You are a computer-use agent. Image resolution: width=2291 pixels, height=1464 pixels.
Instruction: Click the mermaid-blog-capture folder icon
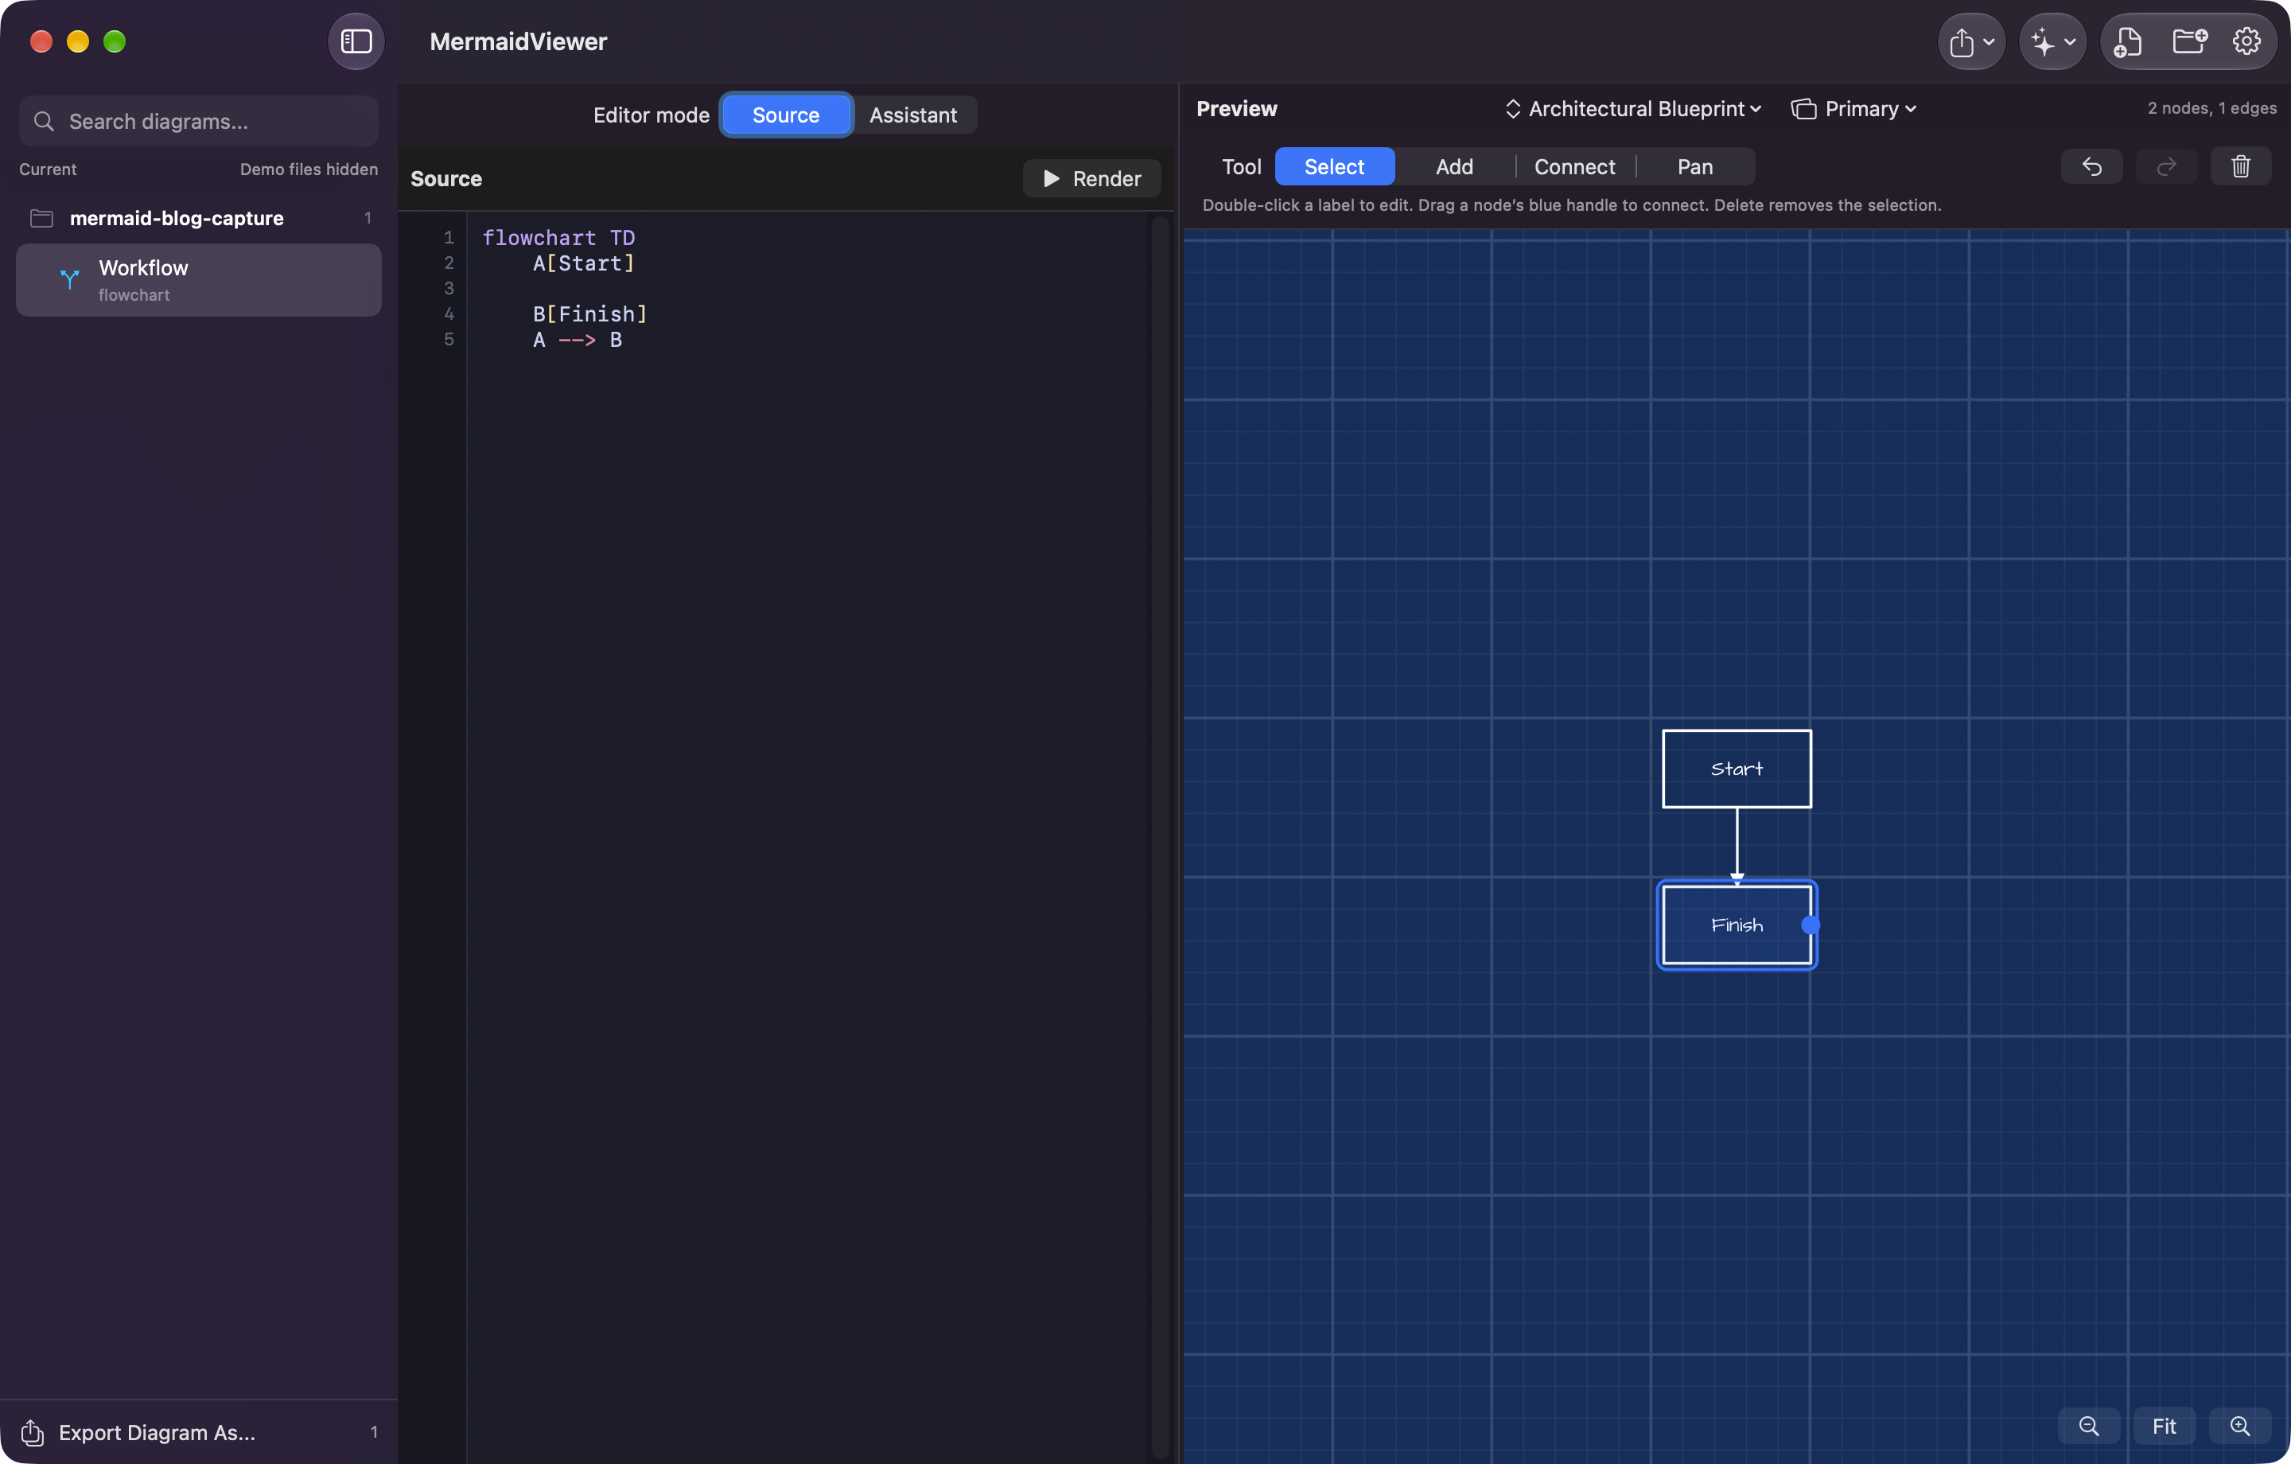click(41, 218)
